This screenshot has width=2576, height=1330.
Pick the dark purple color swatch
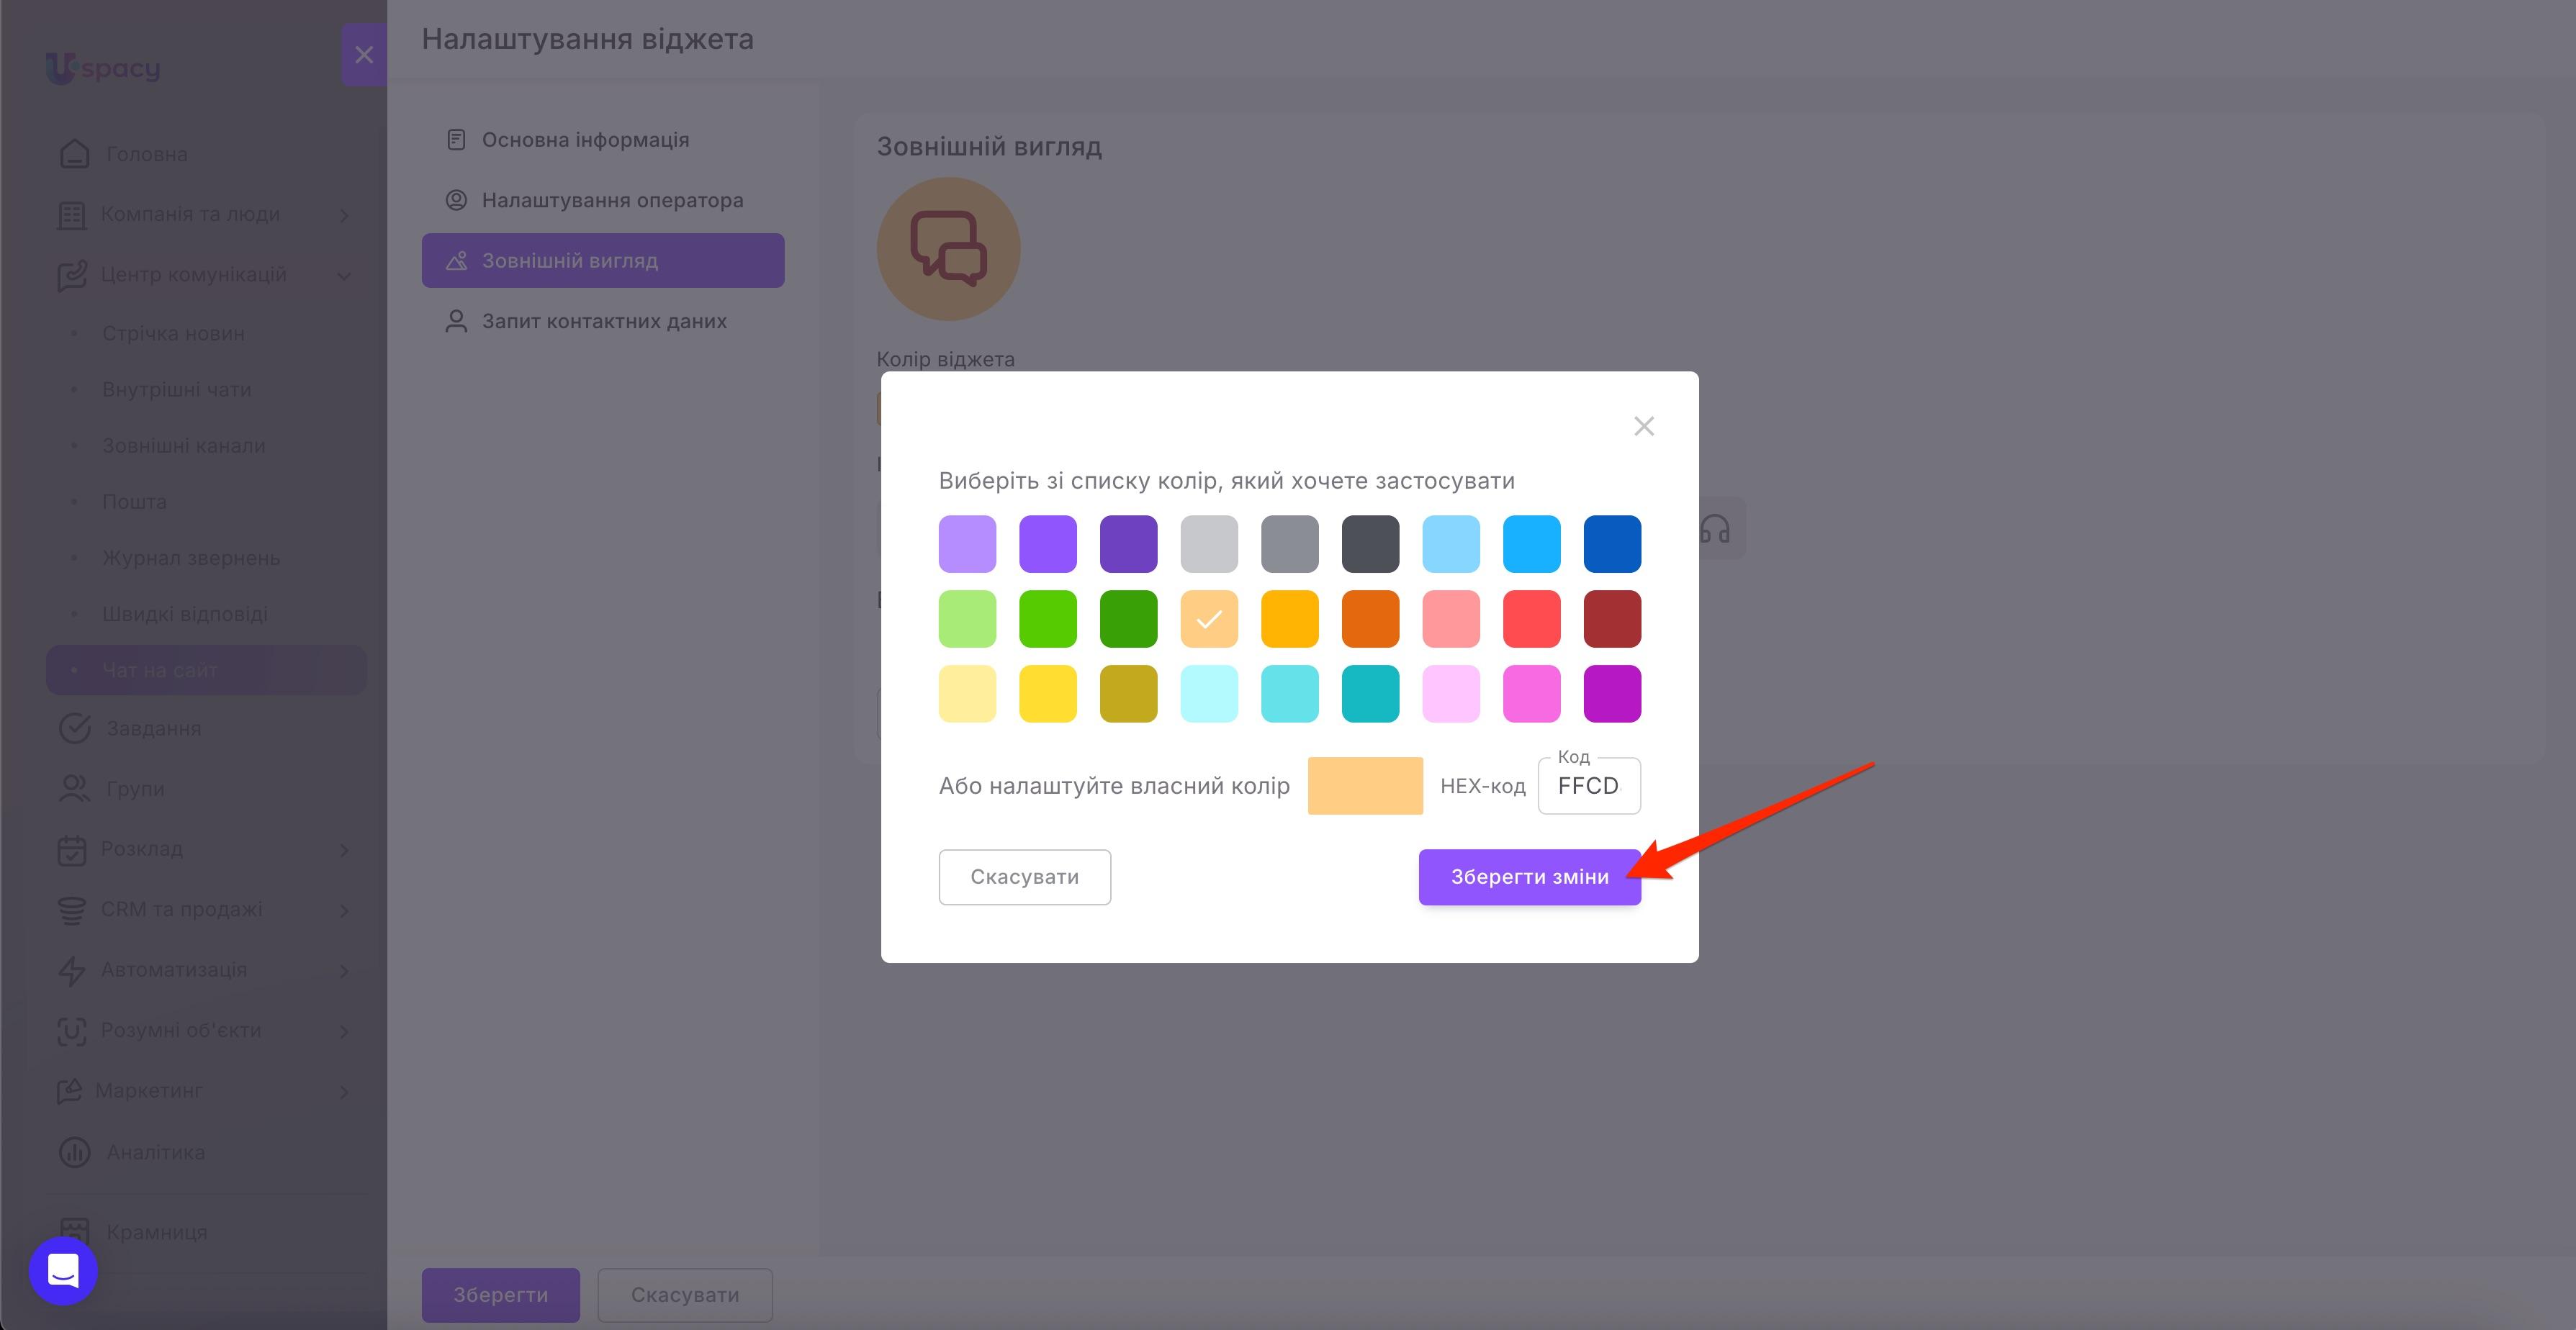pyautogui.click(x=1129, y=544)
